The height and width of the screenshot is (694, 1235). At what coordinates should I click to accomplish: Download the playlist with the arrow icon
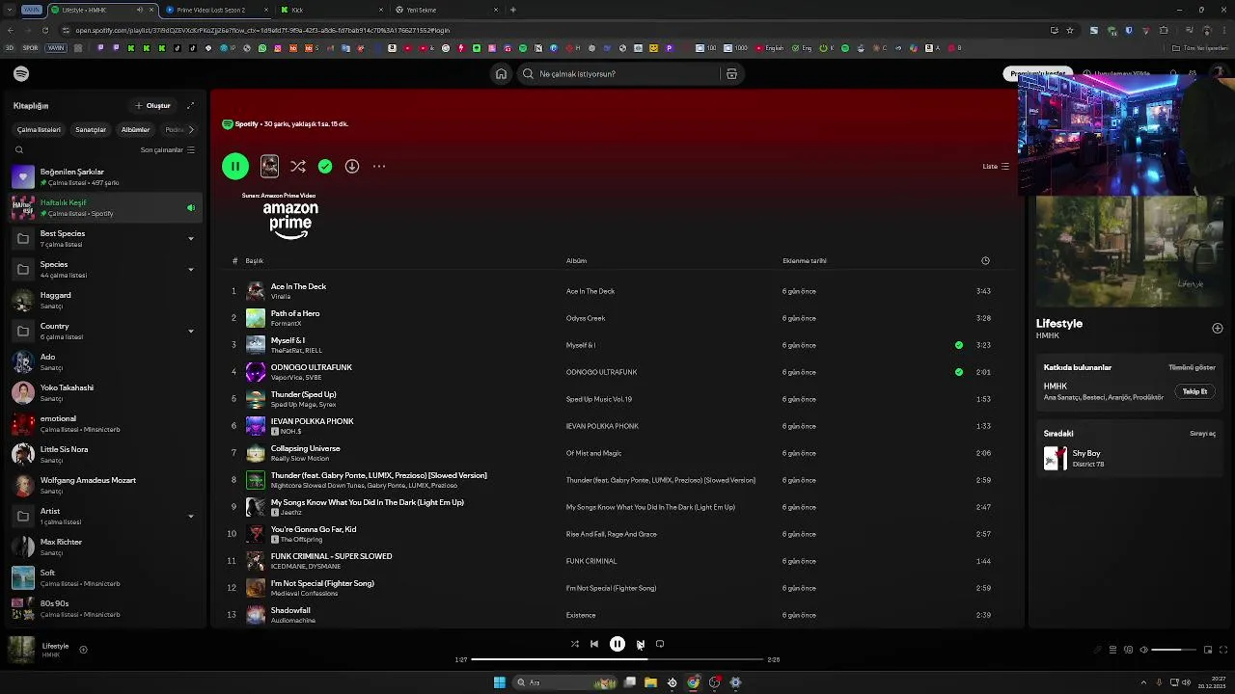(x=352, y=166)
